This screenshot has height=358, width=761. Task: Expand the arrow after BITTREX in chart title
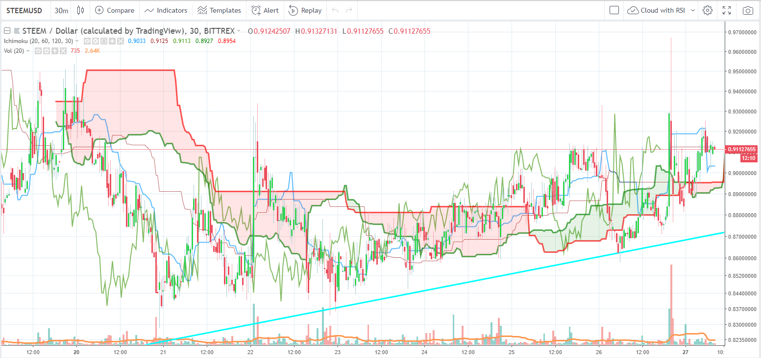[x=238, y=31]
